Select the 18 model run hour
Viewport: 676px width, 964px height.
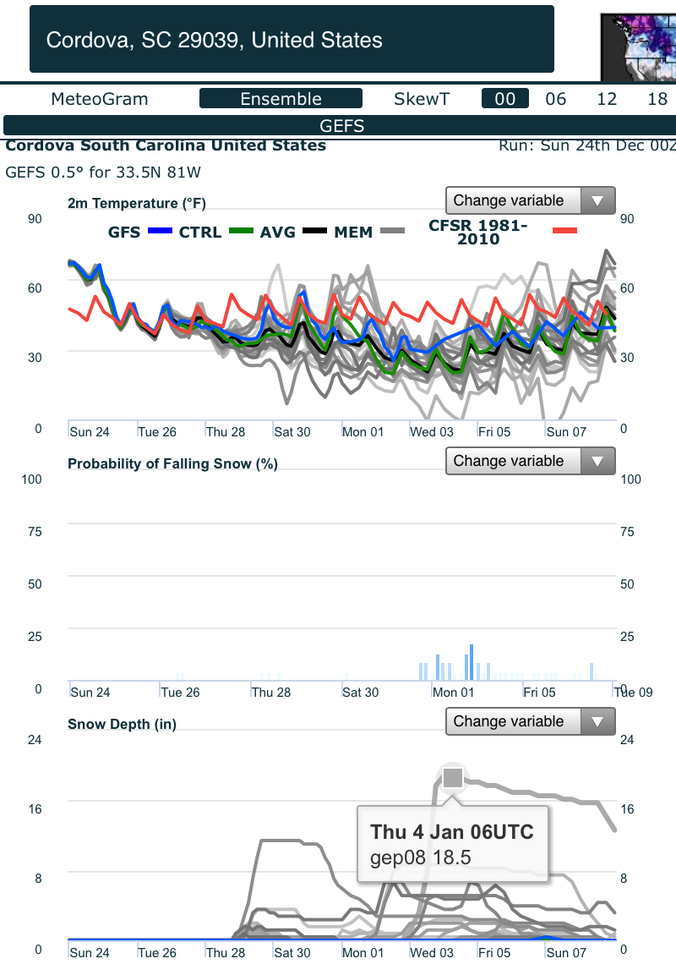pos(657,99)
